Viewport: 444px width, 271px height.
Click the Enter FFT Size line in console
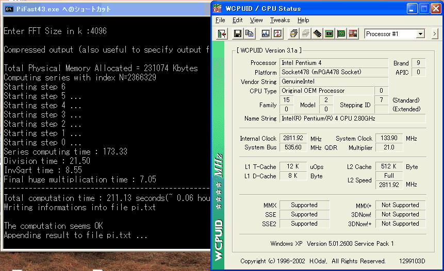tap(55, 31)
